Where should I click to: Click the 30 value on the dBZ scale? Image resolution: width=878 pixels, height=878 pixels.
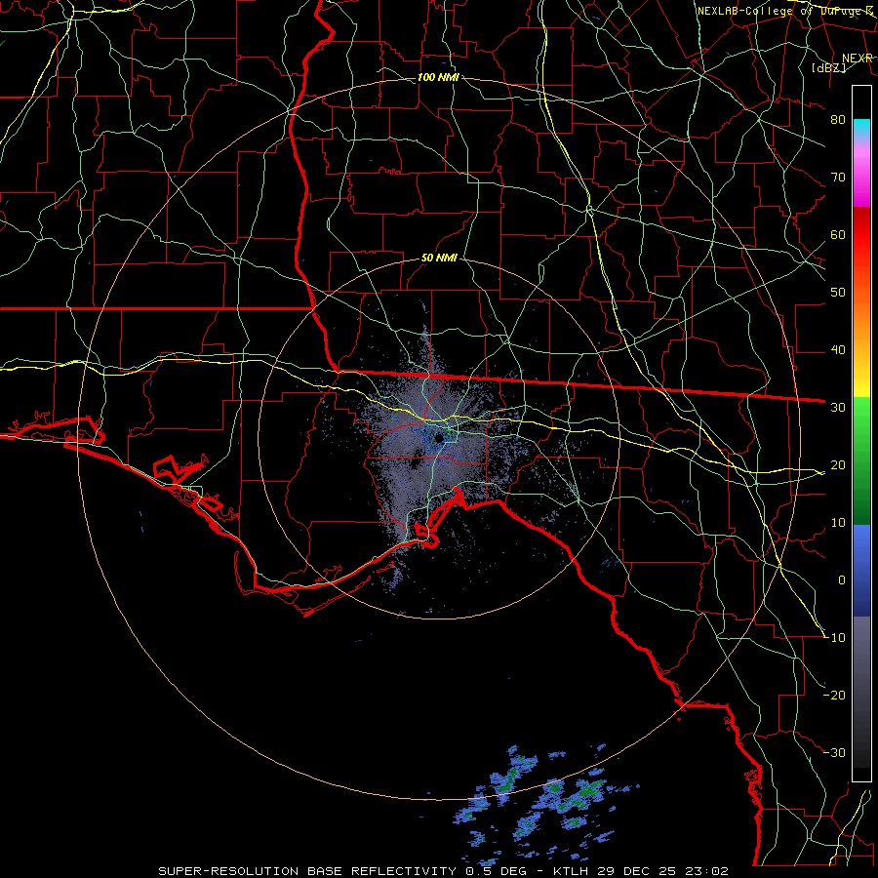pos(838,407)
